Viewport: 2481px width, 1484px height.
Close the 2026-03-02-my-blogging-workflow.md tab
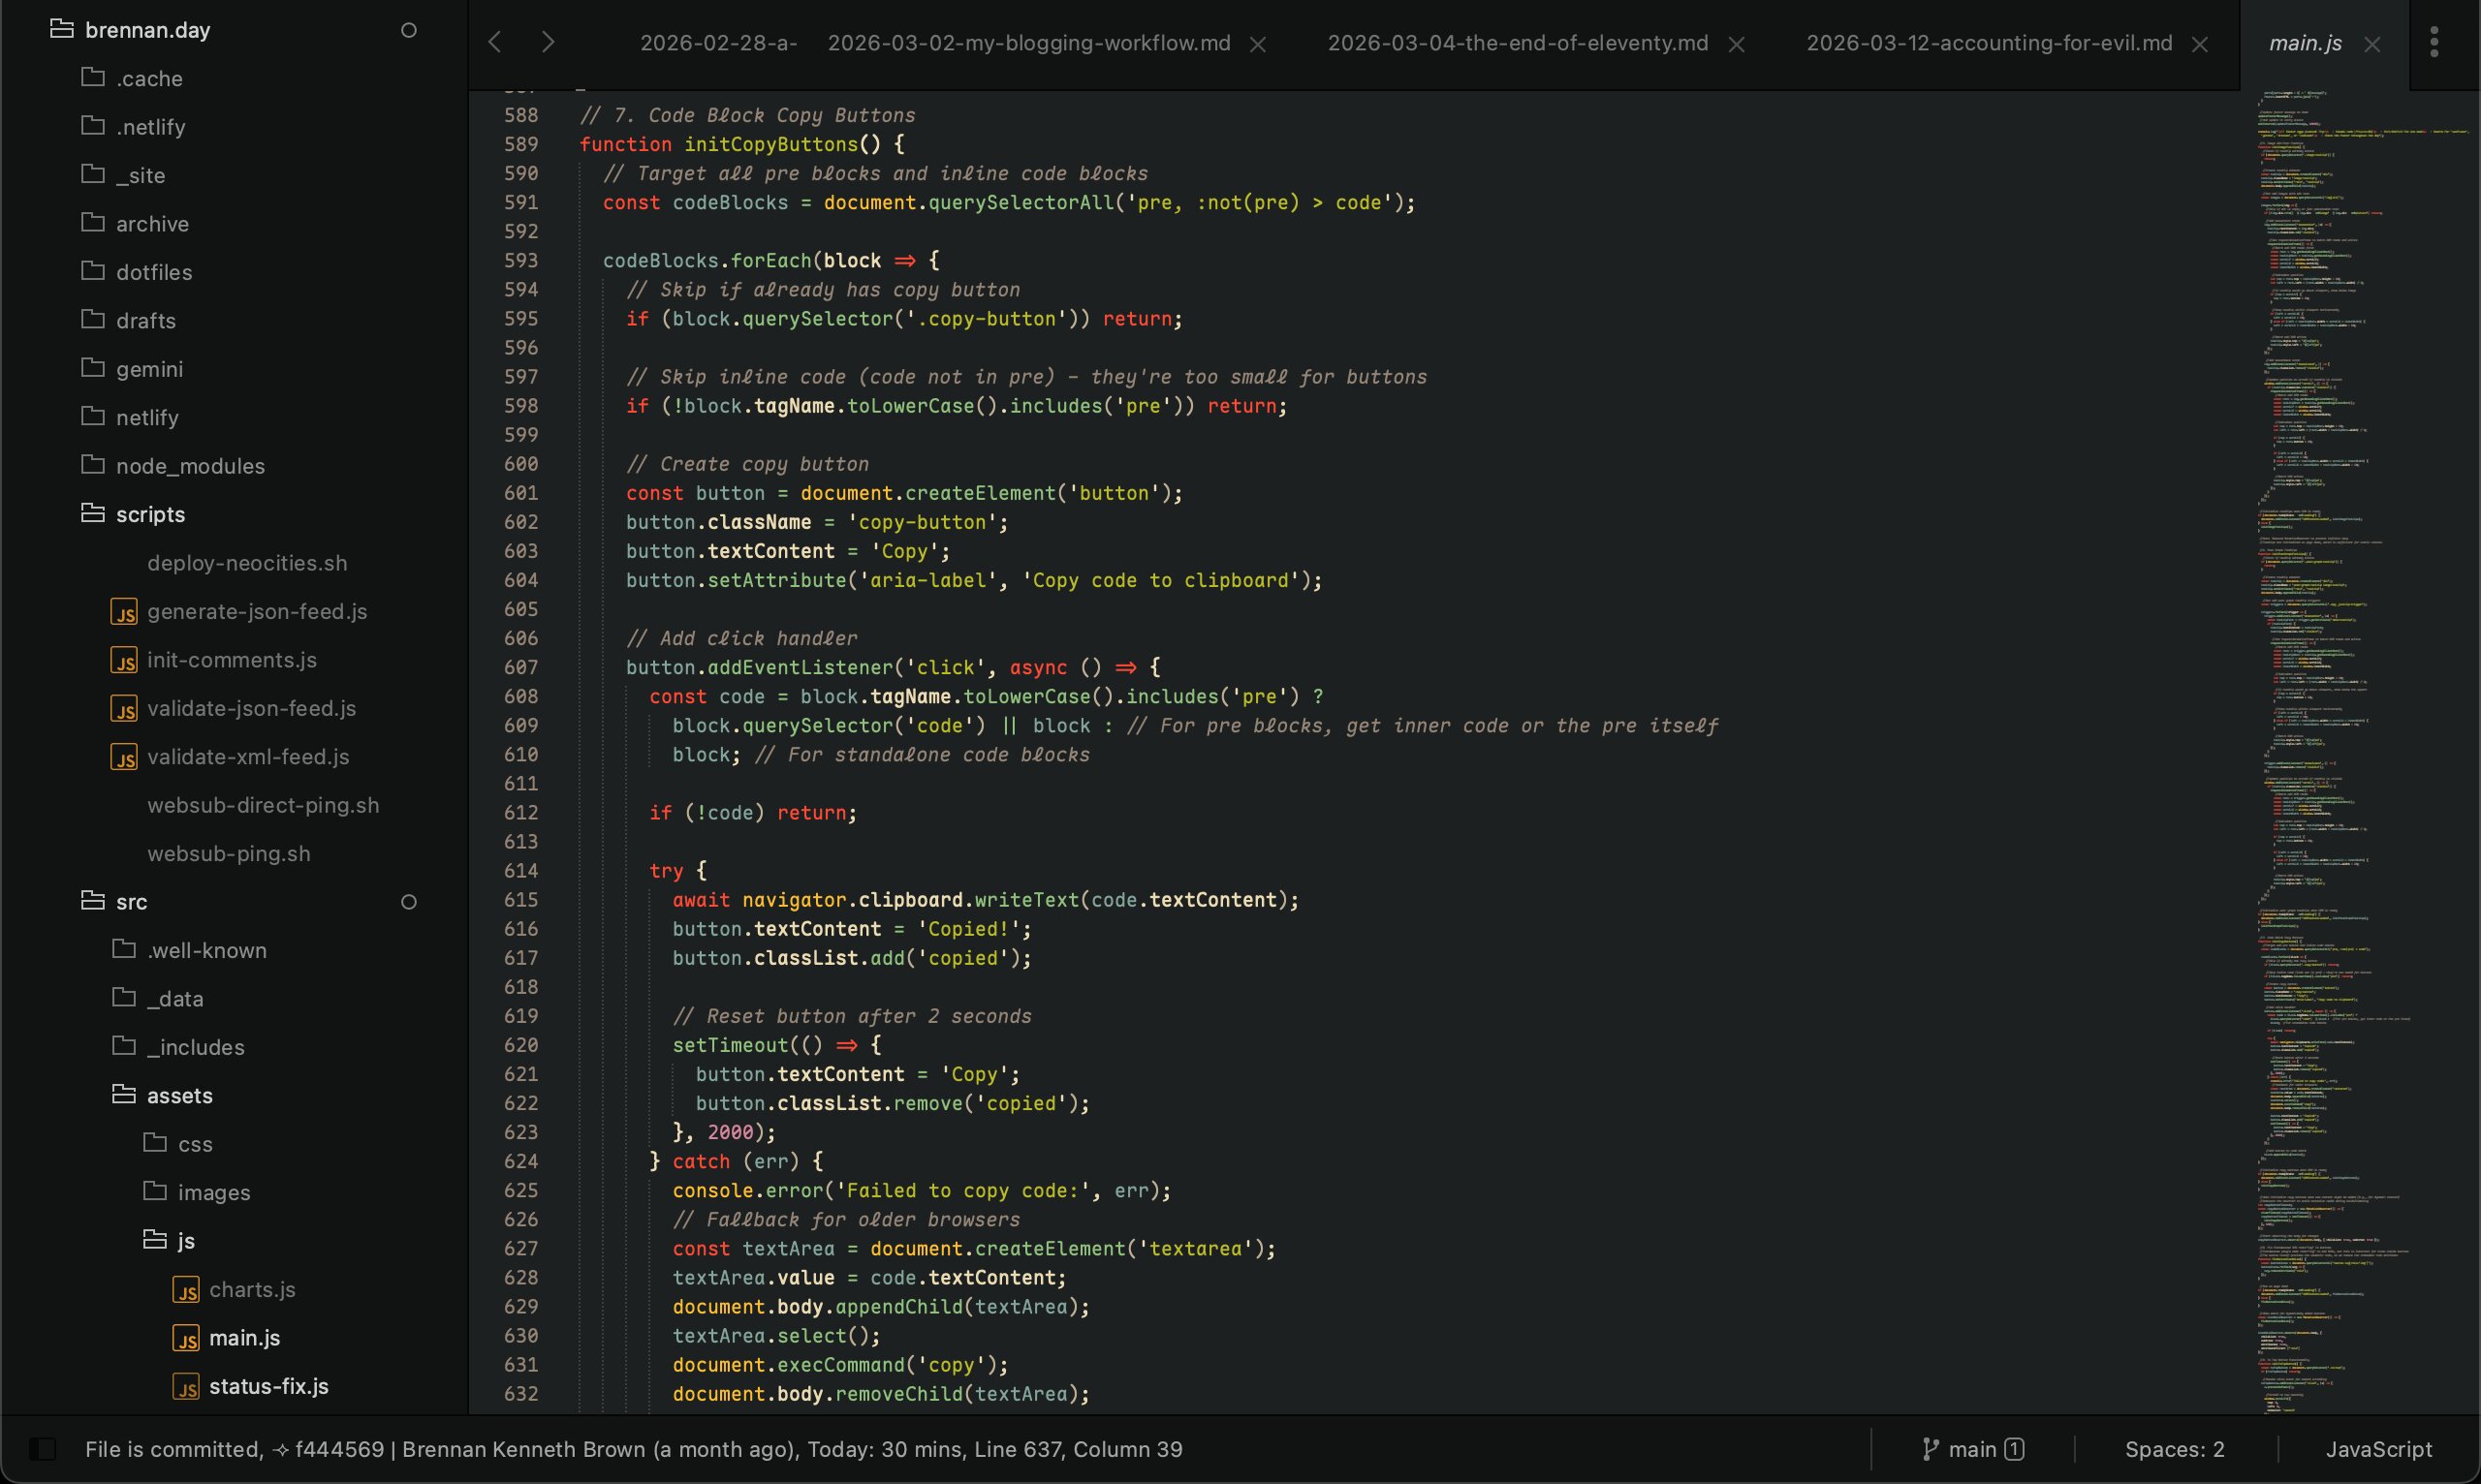(x=1258, y=43)
